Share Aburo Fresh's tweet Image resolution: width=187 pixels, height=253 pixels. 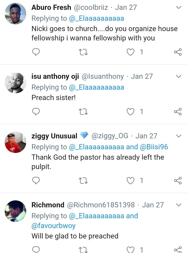tap(178, 52)
